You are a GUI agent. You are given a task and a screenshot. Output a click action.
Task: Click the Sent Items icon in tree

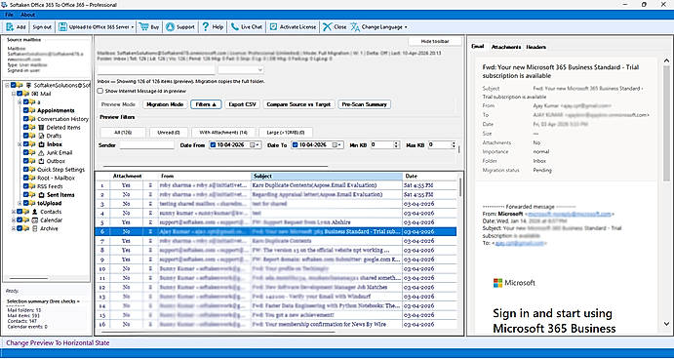click(41, 195)
